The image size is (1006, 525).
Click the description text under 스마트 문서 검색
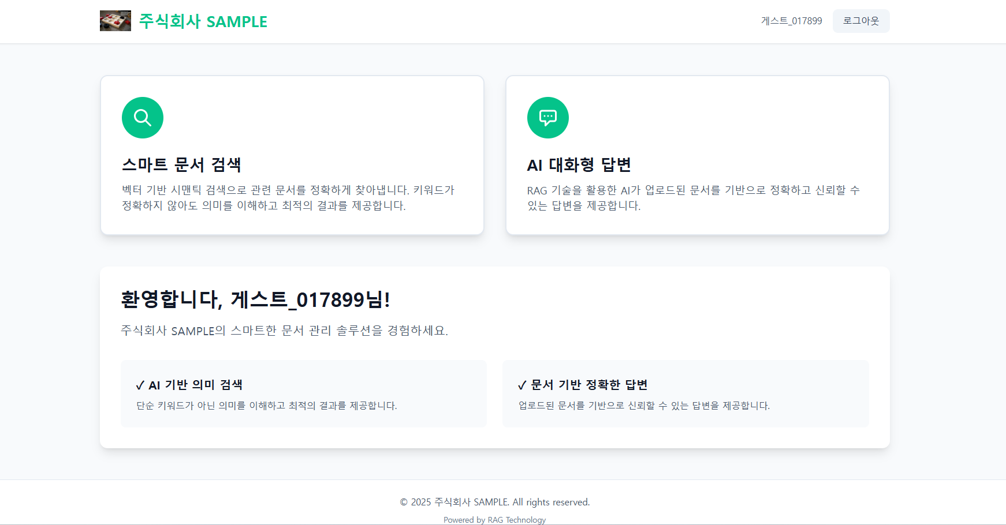(289, 197)
